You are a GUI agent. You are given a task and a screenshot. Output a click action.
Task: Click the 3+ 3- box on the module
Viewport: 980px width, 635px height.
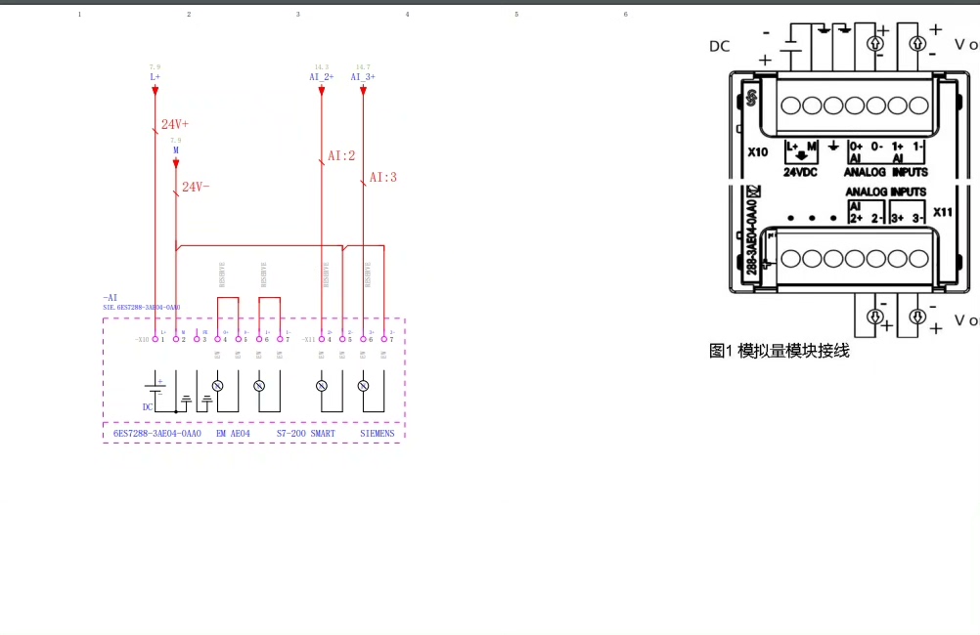908,212
